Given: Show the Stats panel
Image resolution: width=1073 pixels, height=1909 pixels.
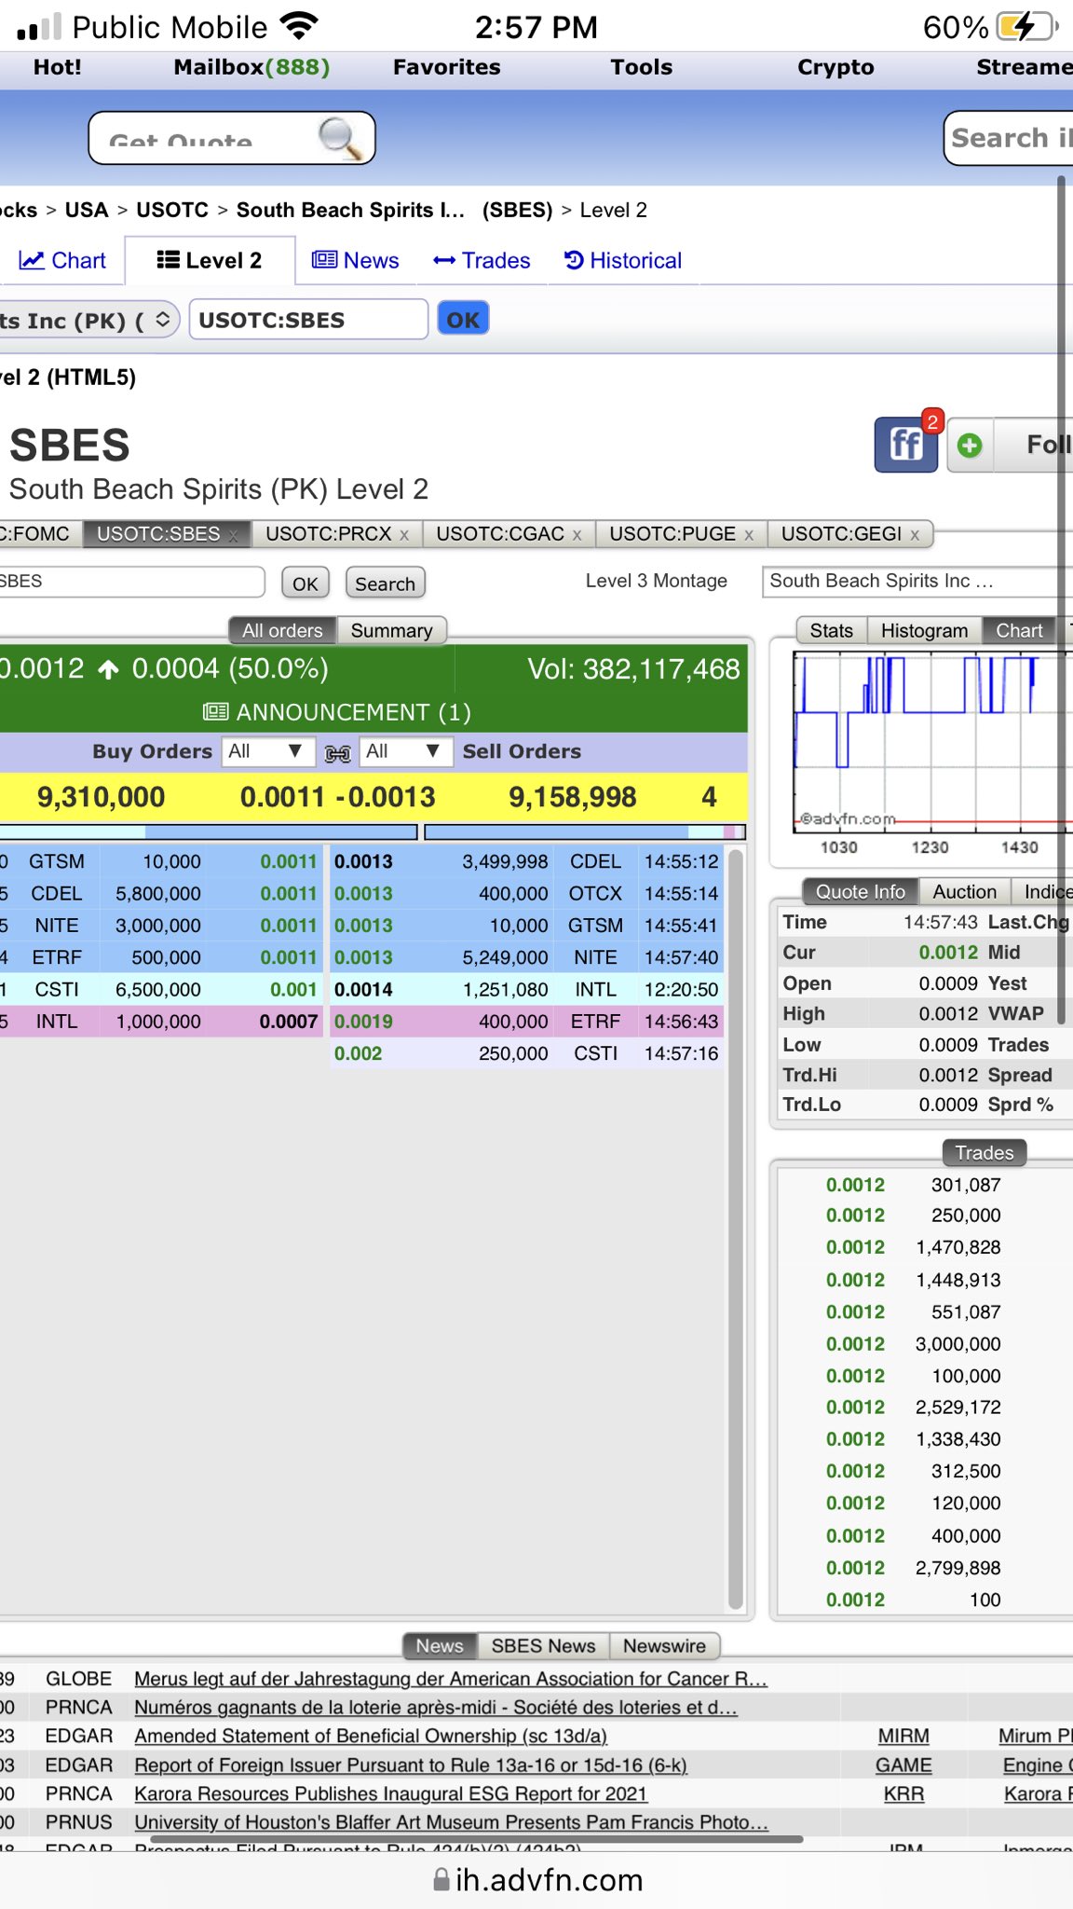Looking at the screenshot, I should [x=832, y=630].
